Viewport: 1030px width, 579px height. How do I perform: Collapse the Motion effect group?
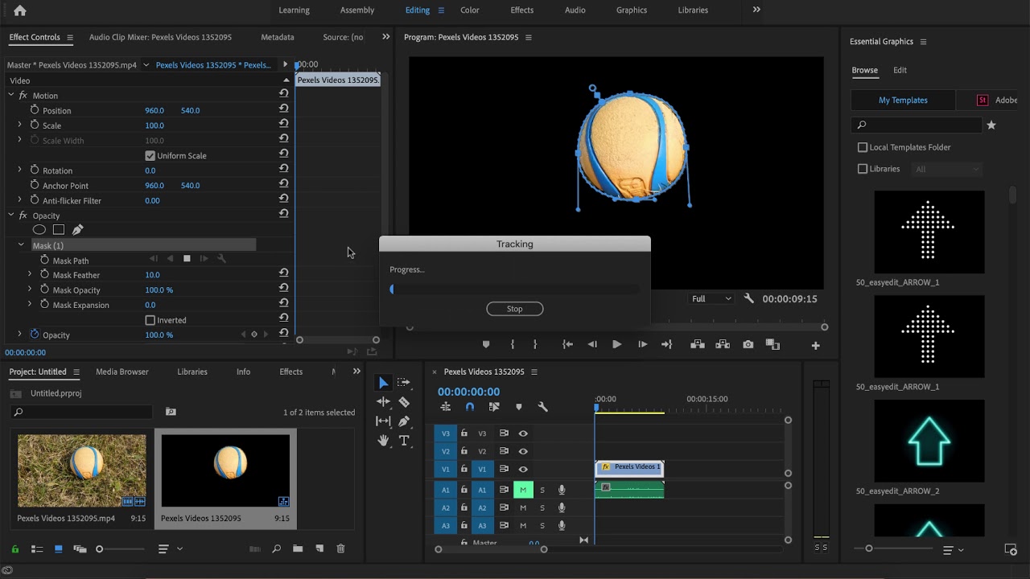(x=11, y=95)
